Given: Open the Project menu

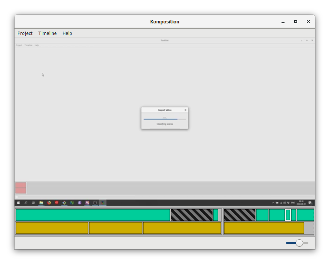Looking at the screenshot, I should (25, 33).
